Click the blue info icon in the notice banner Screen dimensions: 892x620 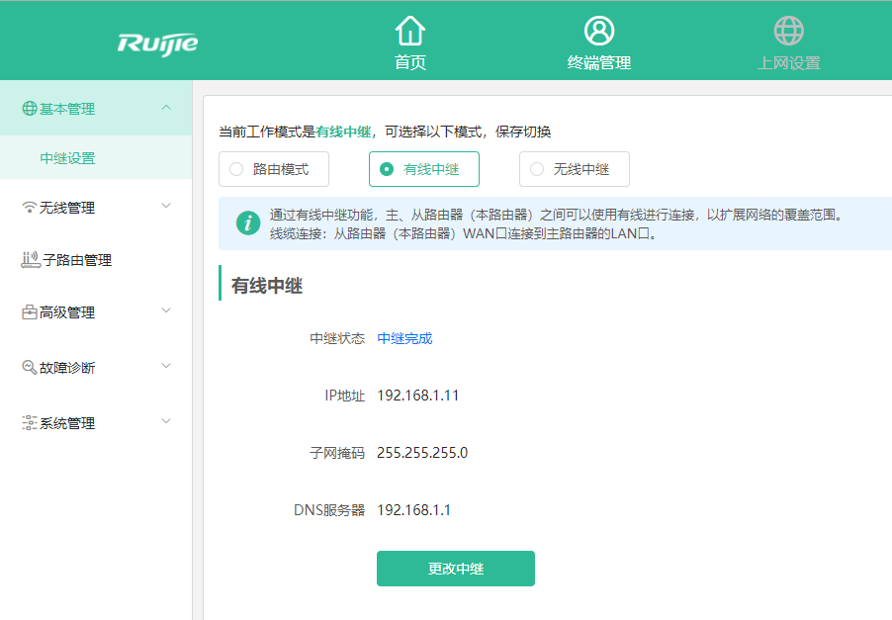(246, 225)
